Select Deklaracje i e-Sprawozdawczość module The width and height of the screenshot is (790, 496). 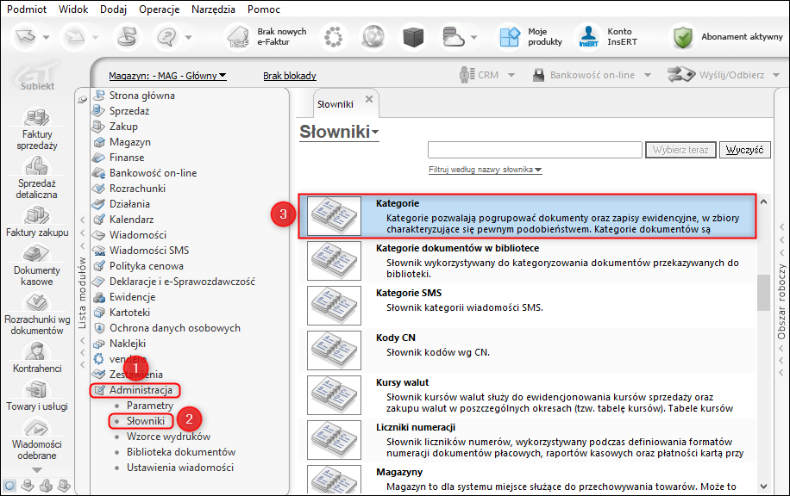coord(182,282)
